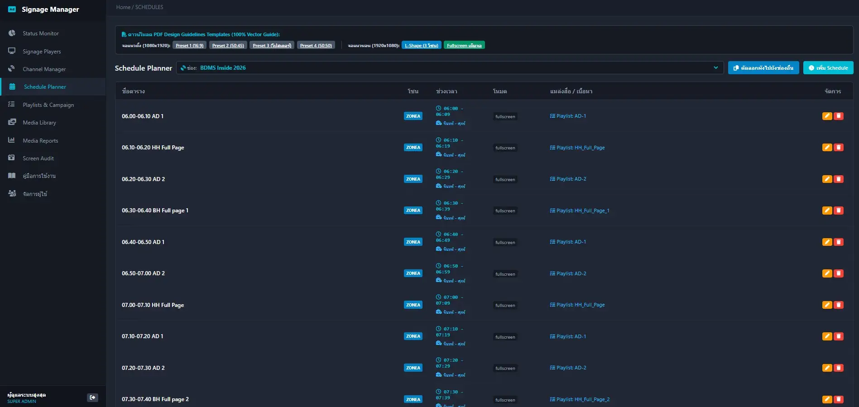859x407 pixels.
Task: Show Media Reports page
Action: 53,140
